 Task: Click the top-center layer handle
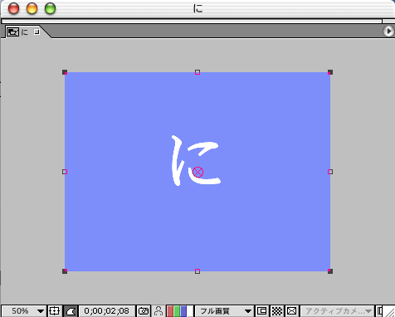click(197, 72)
